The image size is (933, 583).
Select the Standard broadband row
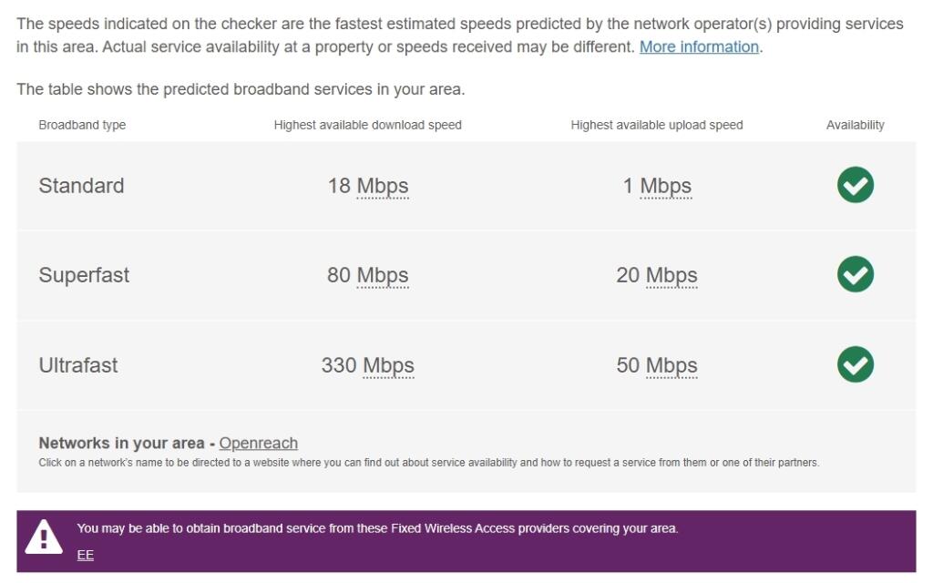pos(82,185)
